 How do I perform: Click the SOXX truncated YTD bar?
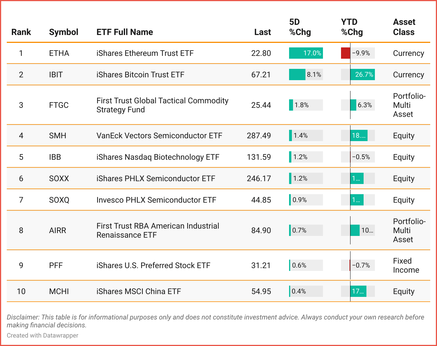tap(357, 178)
